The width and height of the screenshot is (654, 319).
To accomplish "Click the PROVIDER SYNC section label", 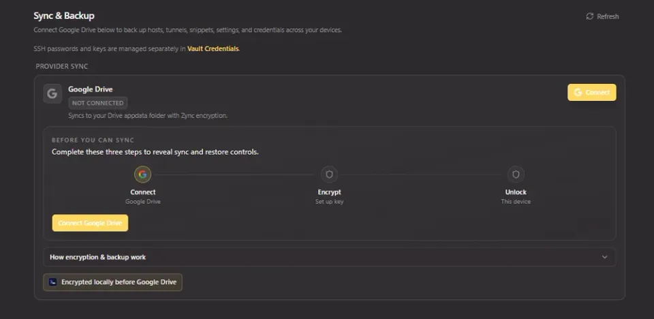I will 62,66.
